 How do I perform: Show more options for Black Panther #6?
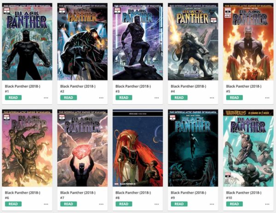pos(46,204)
